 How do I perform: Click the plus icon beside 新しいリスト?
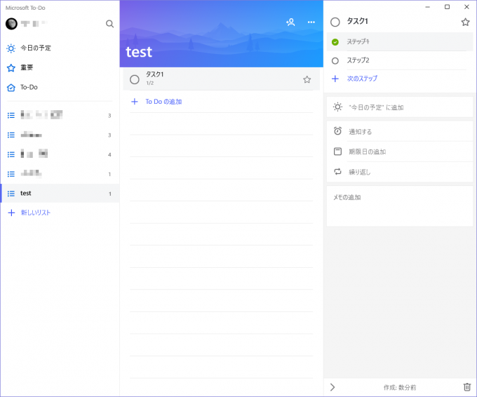[x=11, y=213]
